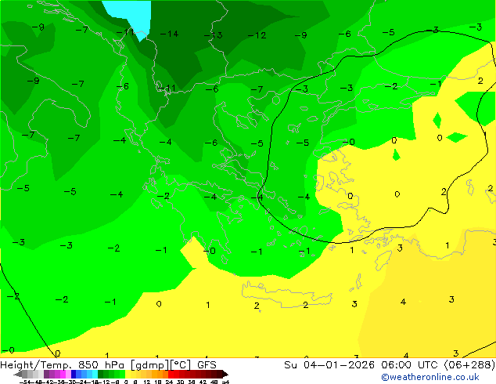Viewport: 496px width, 384px height.
Task: Click the 'Height/Temp. 850 hPa' chart title
Action: pos(63,365)
